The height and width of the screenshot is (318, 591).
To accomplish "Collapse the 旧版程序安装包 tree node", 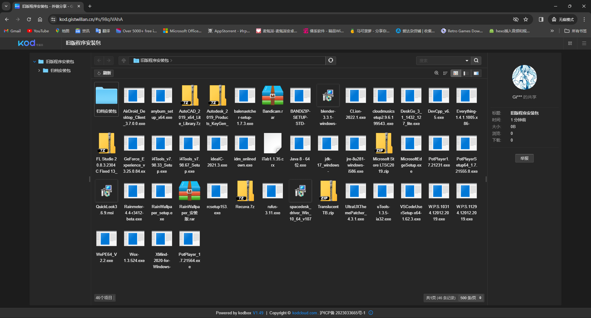I will click(34, 62).
